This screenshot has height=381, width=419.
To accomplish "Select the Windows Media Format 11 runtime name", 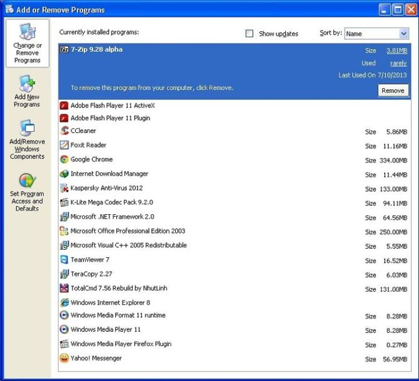I will pyautogui.click(x=118, y=315).
